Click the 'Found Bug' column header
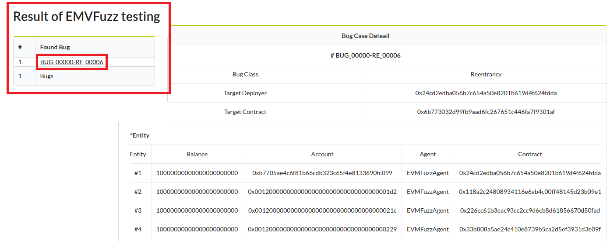Image resolution: width=610 pixels, height=241 pixels. pyautogui.click(x=55, y=47)
